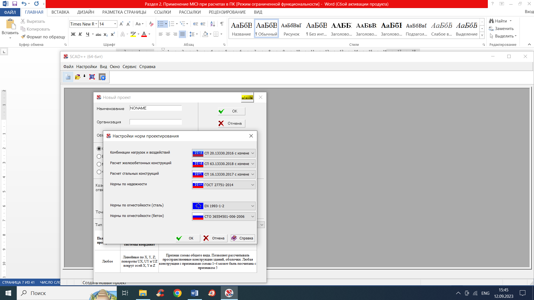Click Отмена button in Новый проект dialog
The image size is (534, 300).
tap(231, 123)
